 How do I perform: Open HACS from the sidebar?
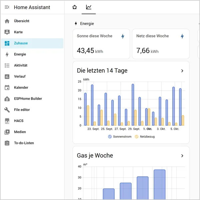coord(32,121)
